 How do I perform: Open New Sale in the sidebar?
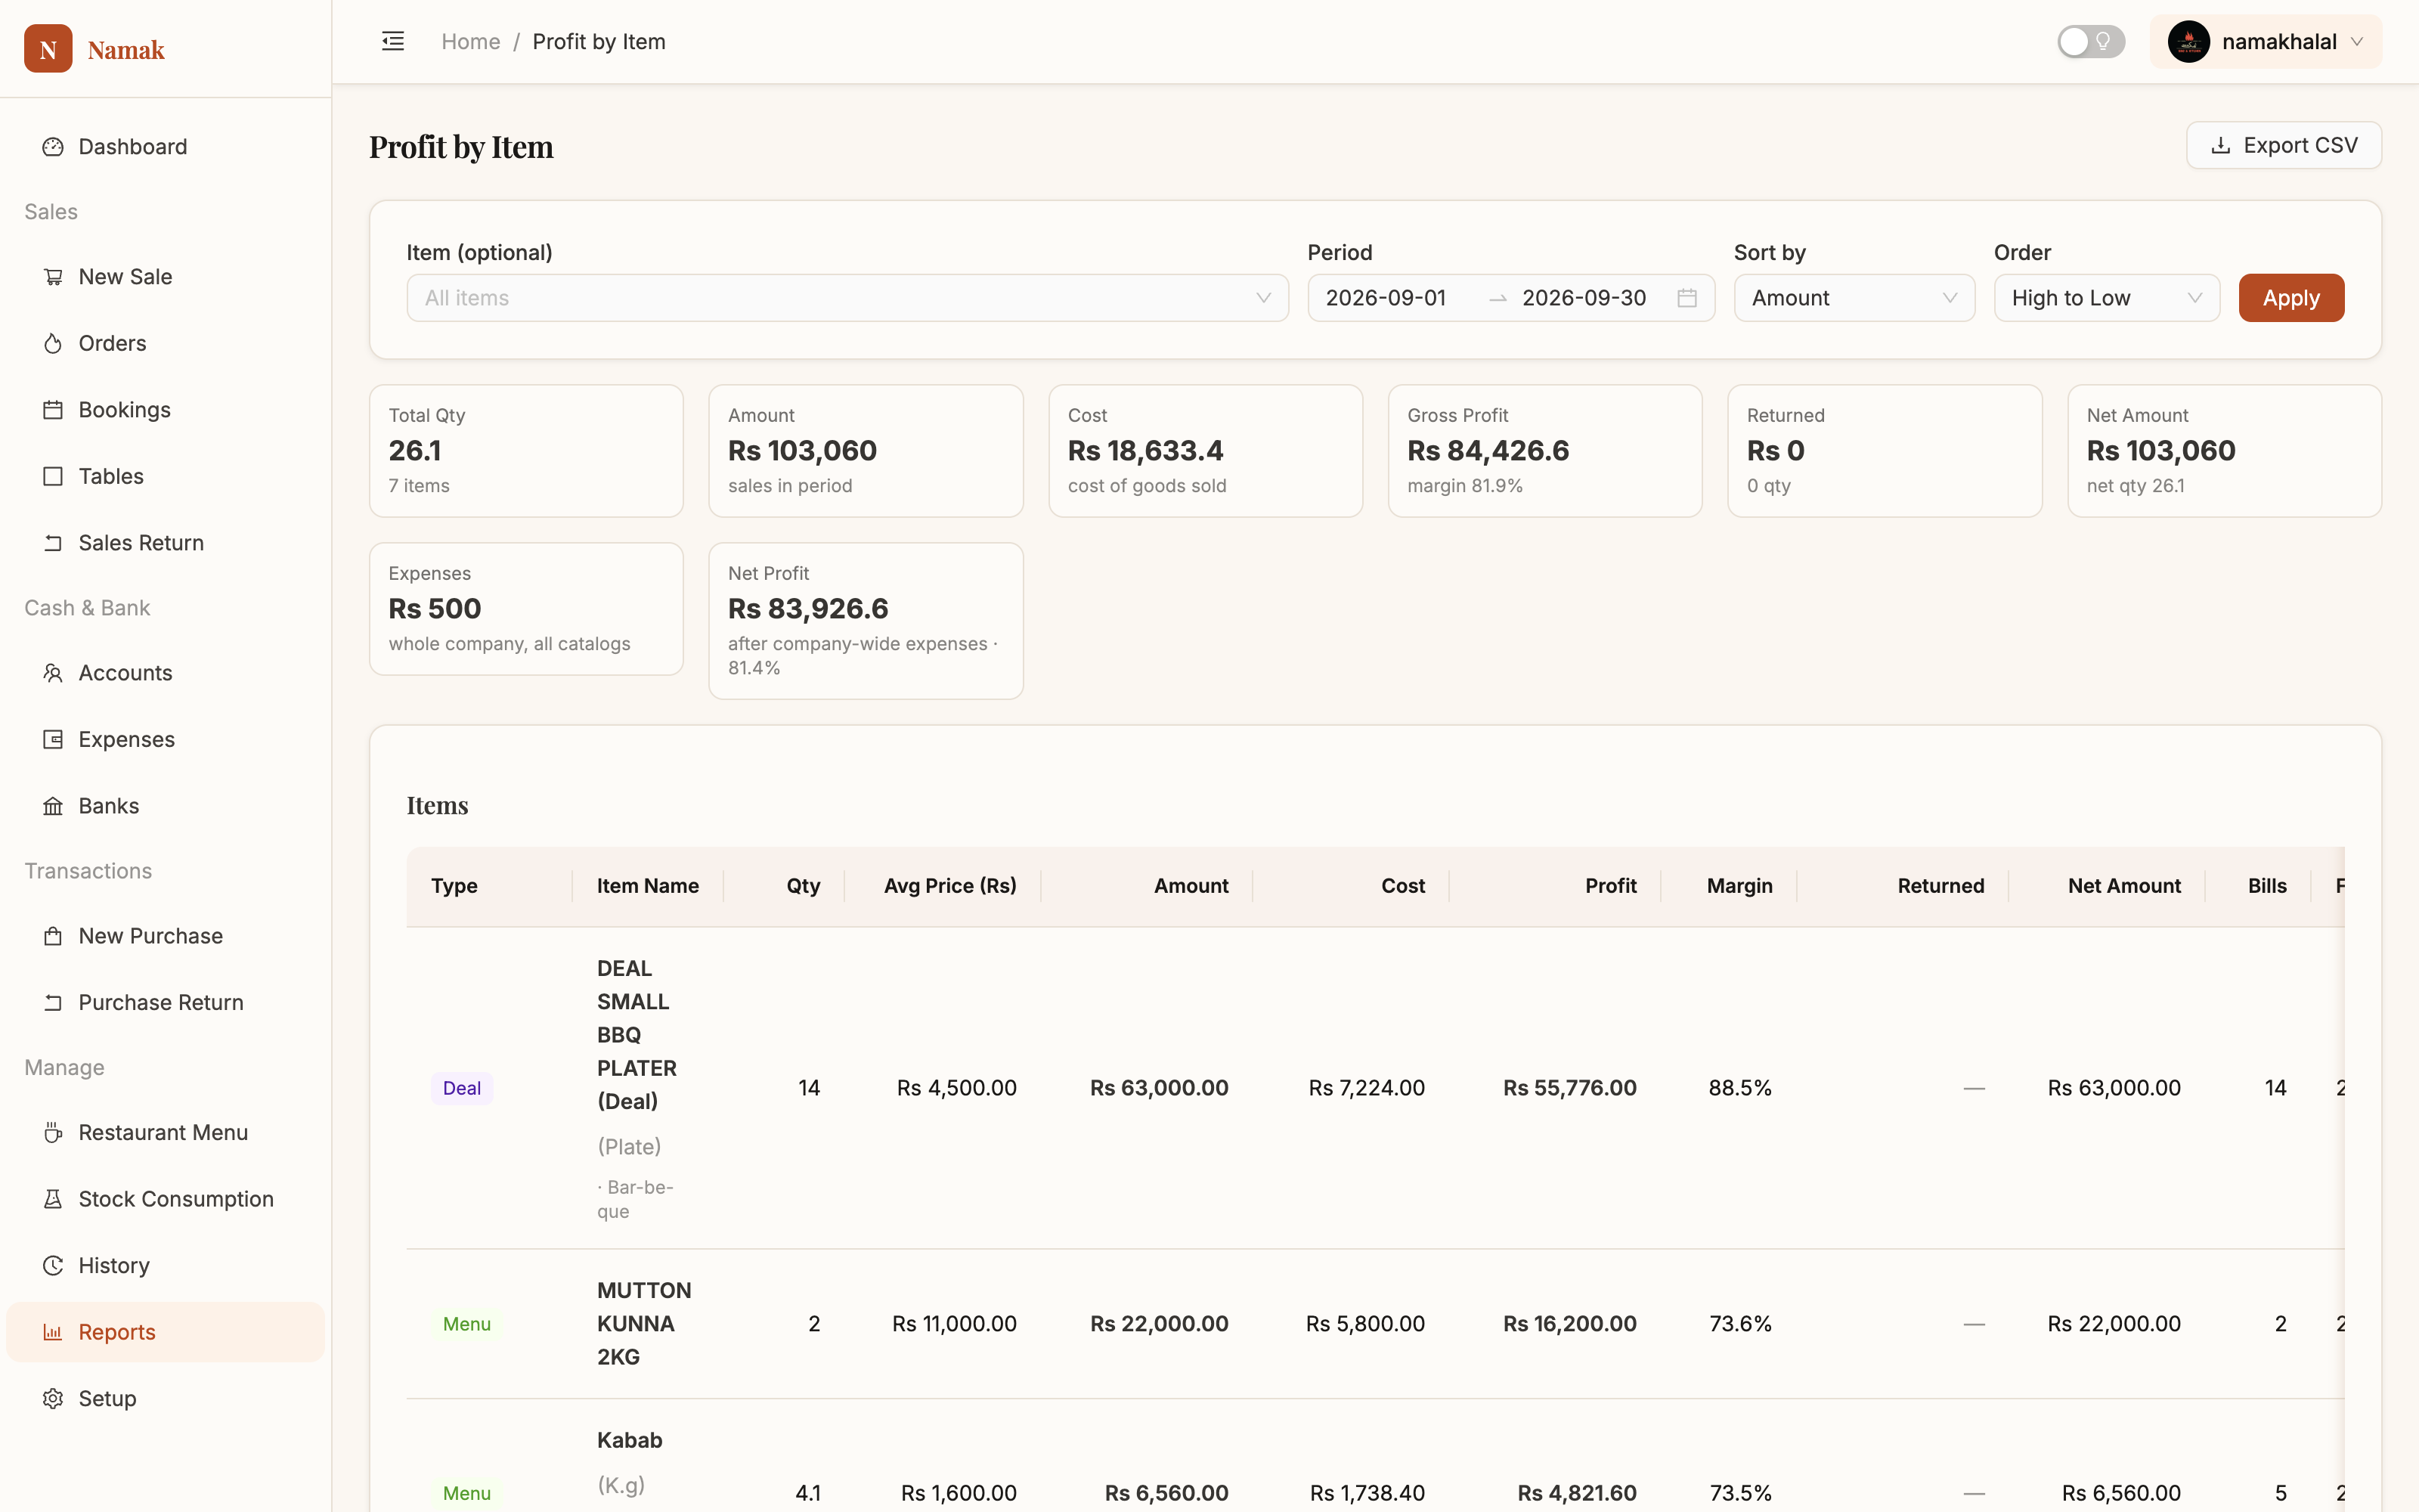coord(165,277)
